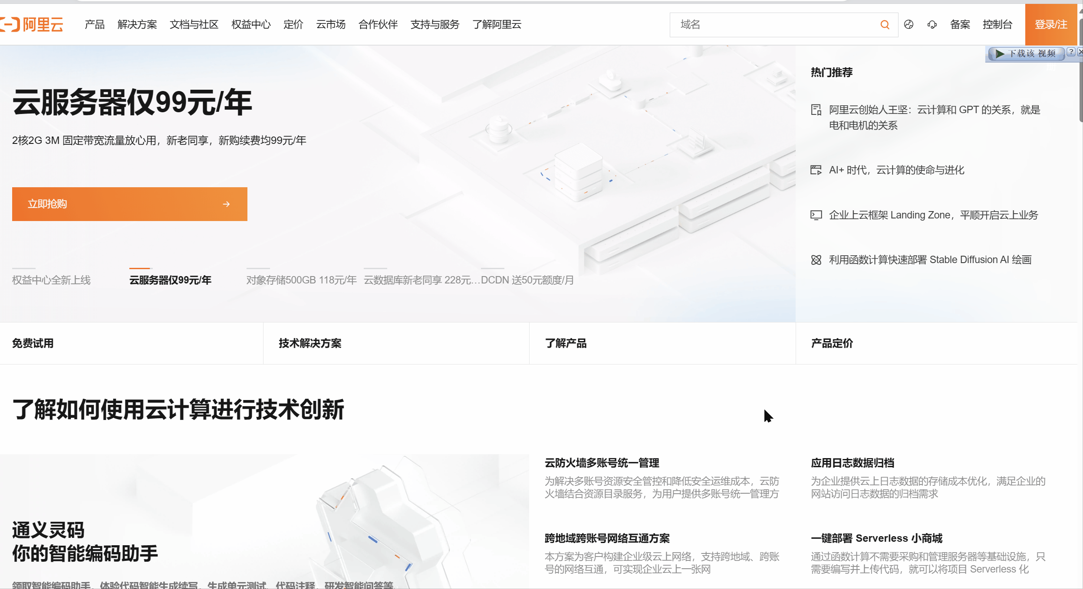Click icon beside 阿里云创始人王坚 article
The height and width of the screenshot is (589, 1083).
point(816,110)
